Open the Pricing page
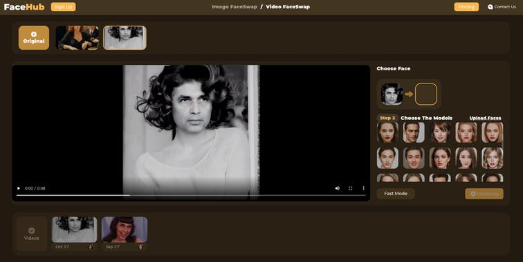 pos(466,7)
